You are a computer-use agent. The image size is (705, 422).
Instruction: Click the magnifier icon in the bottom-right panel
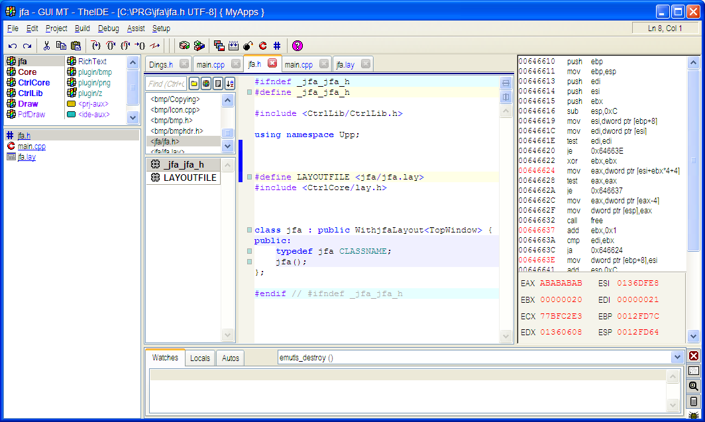click(x=694, y=386)
